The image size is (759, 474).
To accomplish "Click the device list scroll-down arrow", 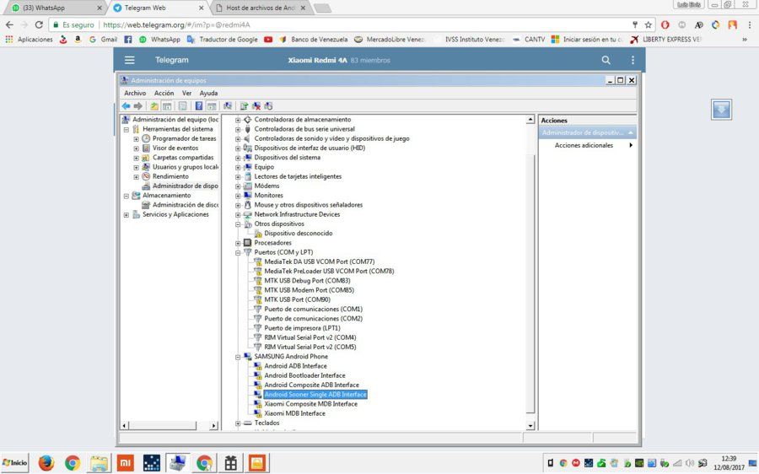I will point(530,426).
